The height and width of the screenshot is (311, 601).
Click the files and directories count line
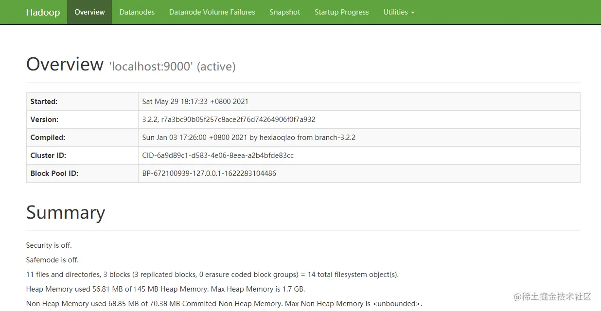212,275
